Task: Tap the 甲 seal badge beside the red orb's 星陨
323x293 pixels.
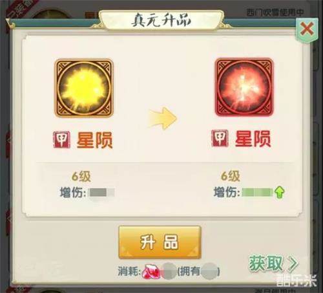Action: 220,138
